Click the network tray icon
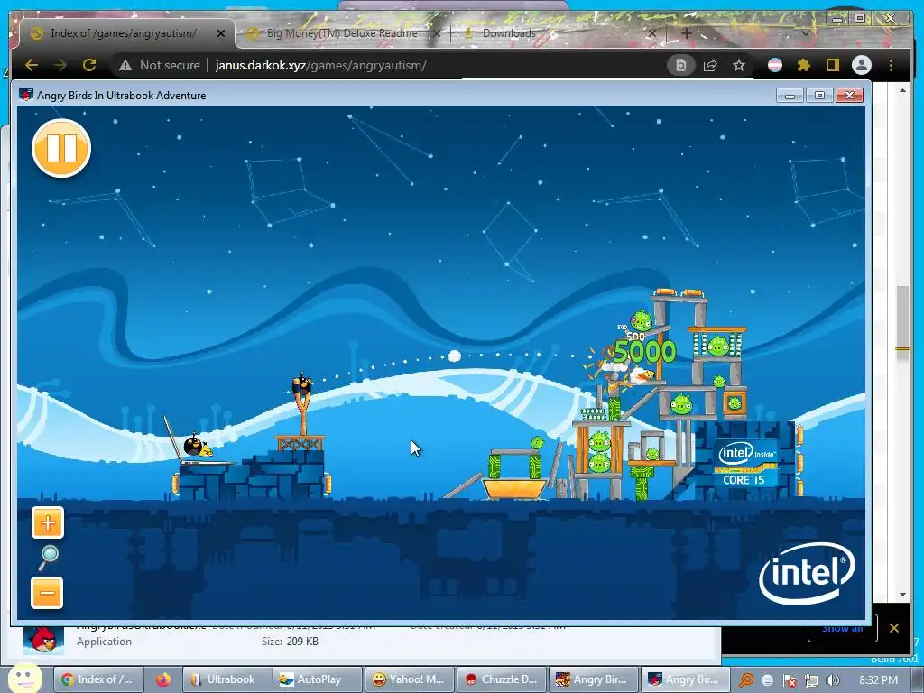This screenshot has height=693, width=924. pos(811,681)
